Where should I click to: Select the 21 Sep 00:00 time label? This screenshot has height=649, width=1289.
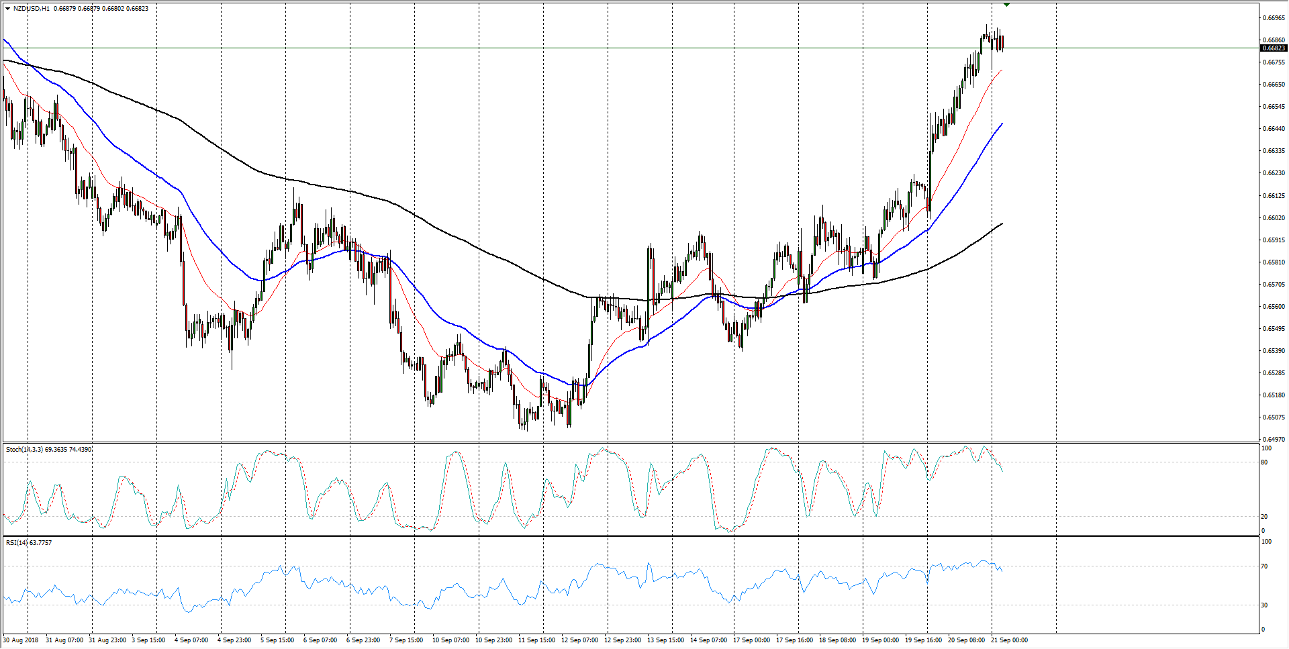[1010, 640]
